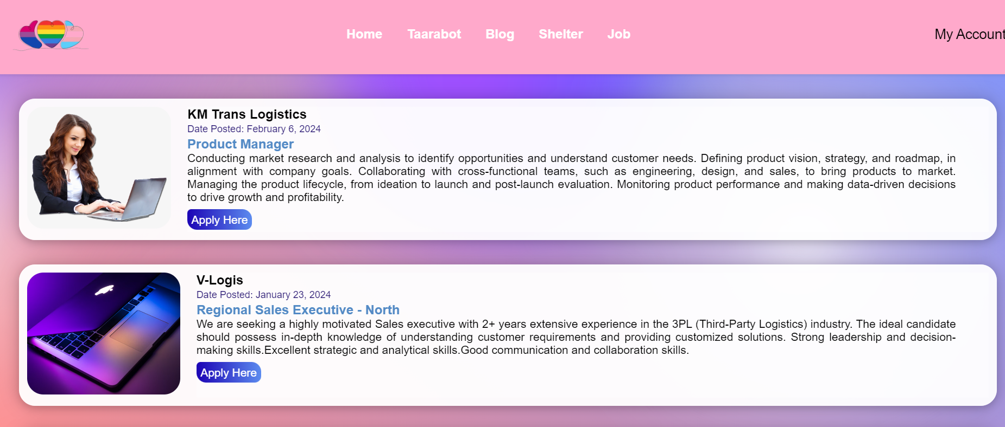Open the Shelter page
Screen dimensions: 1005x427
(560, 34)
